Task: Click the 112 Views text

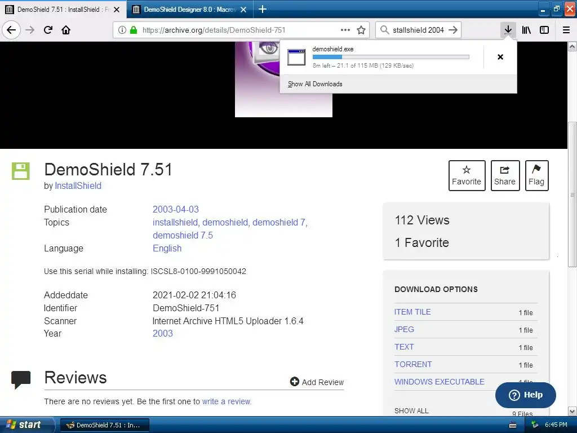Action: click(422, 220)
